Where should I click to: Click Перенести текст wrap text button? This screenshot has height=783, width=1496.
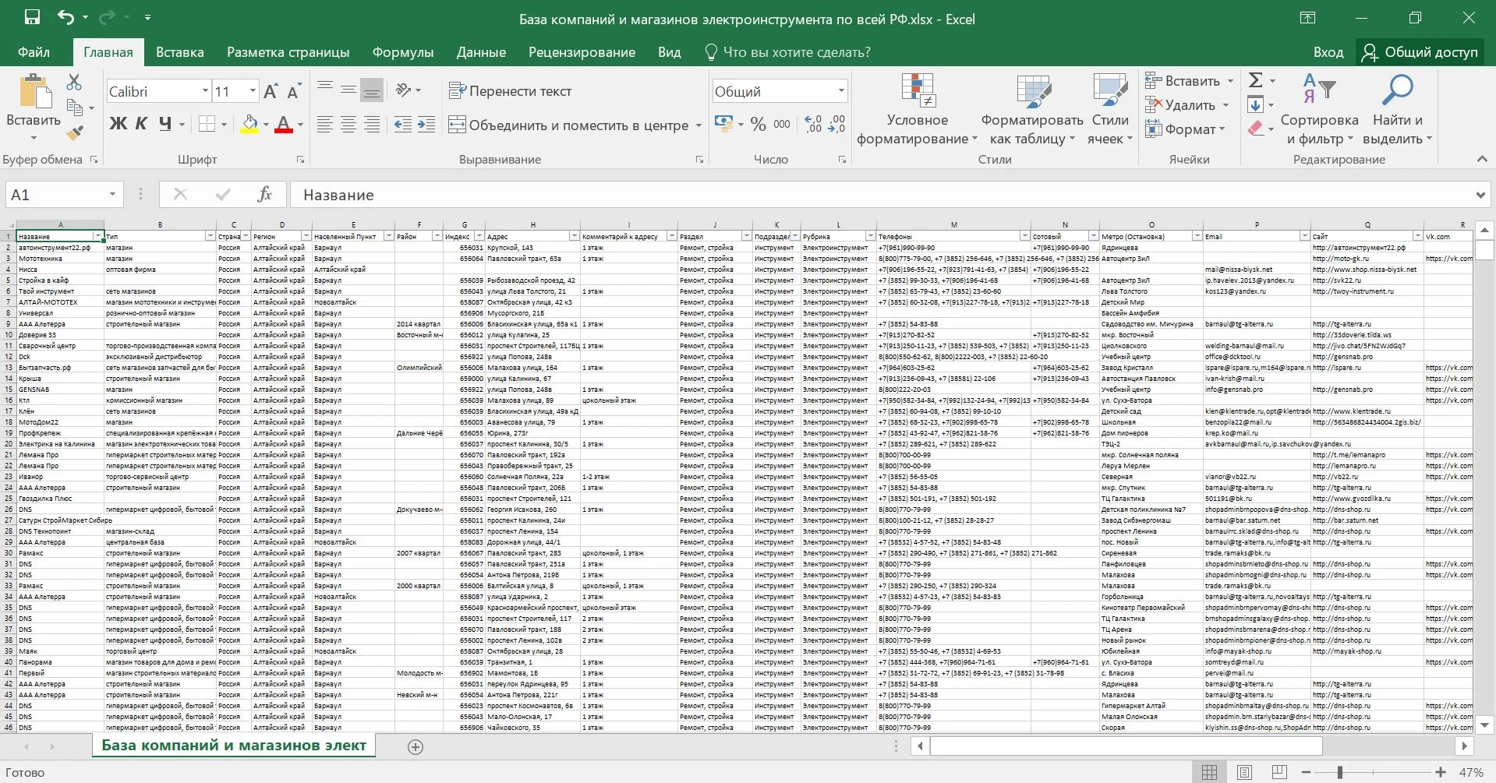pos(511,91)
